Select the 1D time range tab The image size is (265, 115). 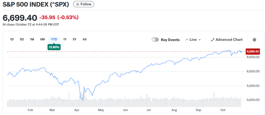pyautogui.click(x=12, y=39)
